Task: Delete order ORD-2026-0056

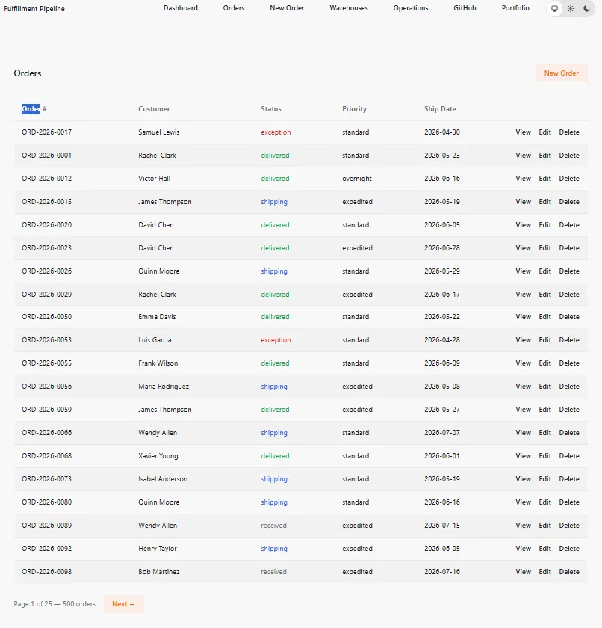Action: pyautogui.click(x=569, y=387)
